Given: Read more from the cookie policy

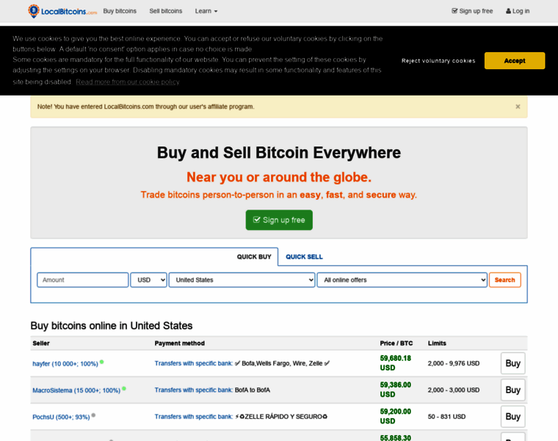Looking at the screenshot, I should click(127, 82).
